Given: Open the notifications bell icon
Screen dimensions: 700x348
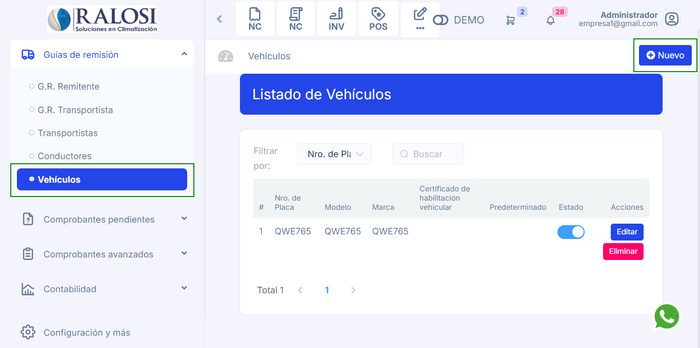Looking at the screenshot, I should (550, 20).
